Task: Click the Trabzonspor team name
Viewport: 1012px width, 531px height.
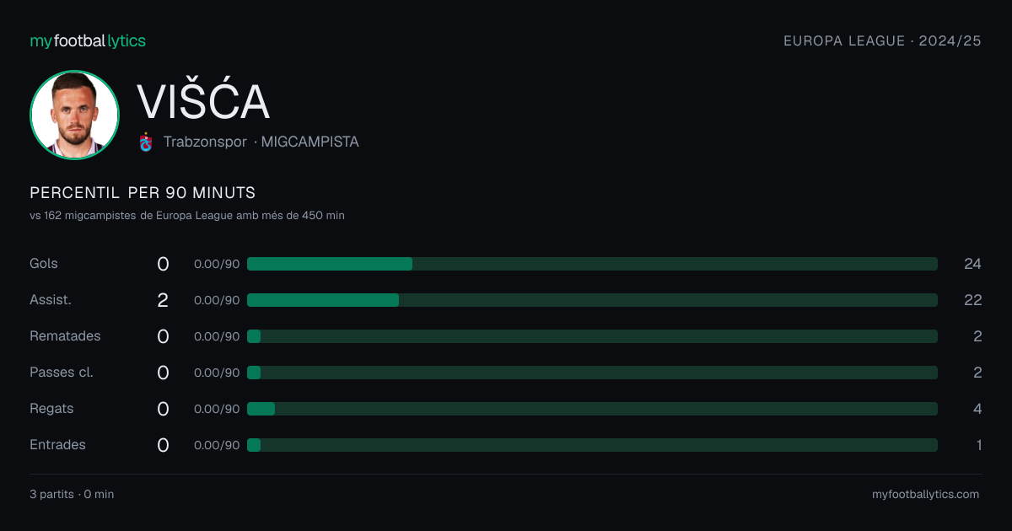Action: pyautogui.click(x=205, y=142)
